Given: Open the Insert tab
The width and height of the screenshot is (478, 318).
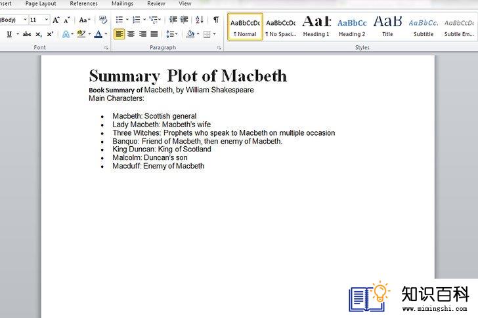Looking at the screenshot, I should (x=5, y=4).
